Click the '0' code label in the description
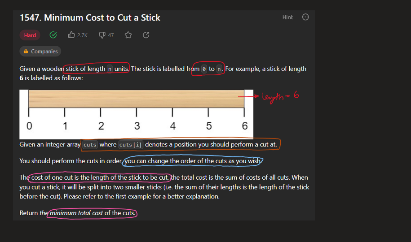 [x=204, y=69]
